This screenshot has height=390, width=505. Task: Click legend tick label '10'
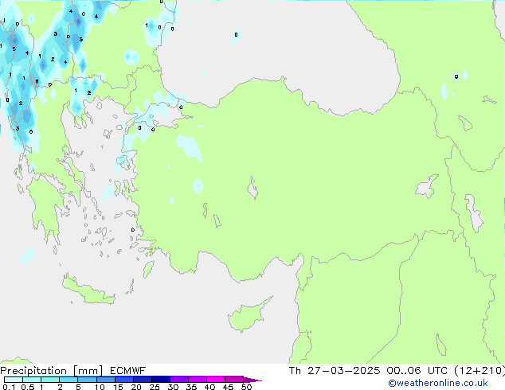point(100,387)
